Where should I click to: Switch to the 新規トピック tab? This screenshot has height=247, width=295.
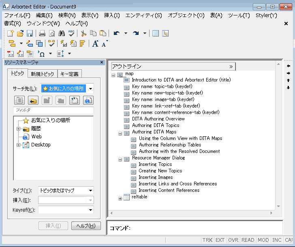click(x=42, y=74)
